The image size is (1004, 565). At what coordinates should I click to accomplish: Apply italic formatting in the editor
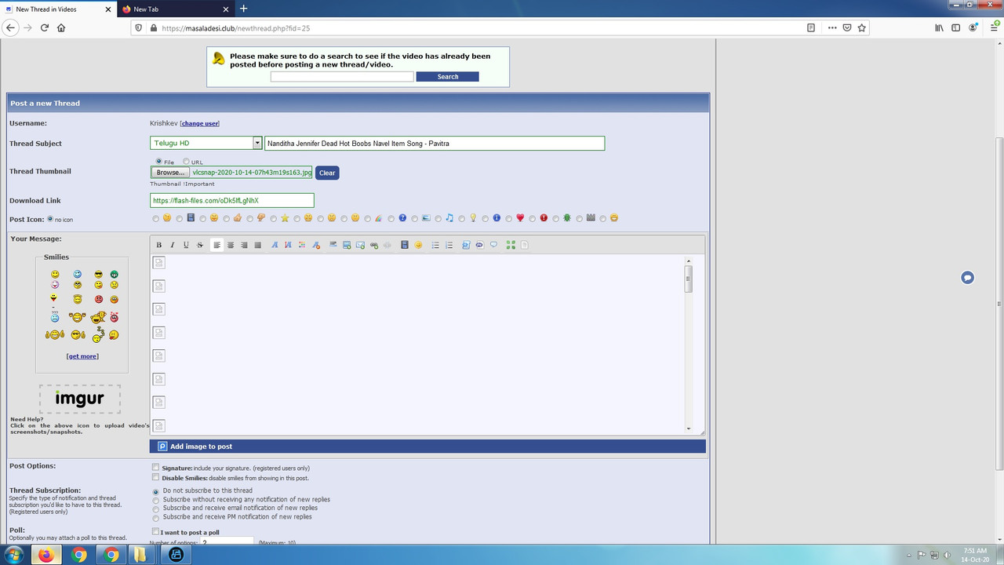[173, 245]
